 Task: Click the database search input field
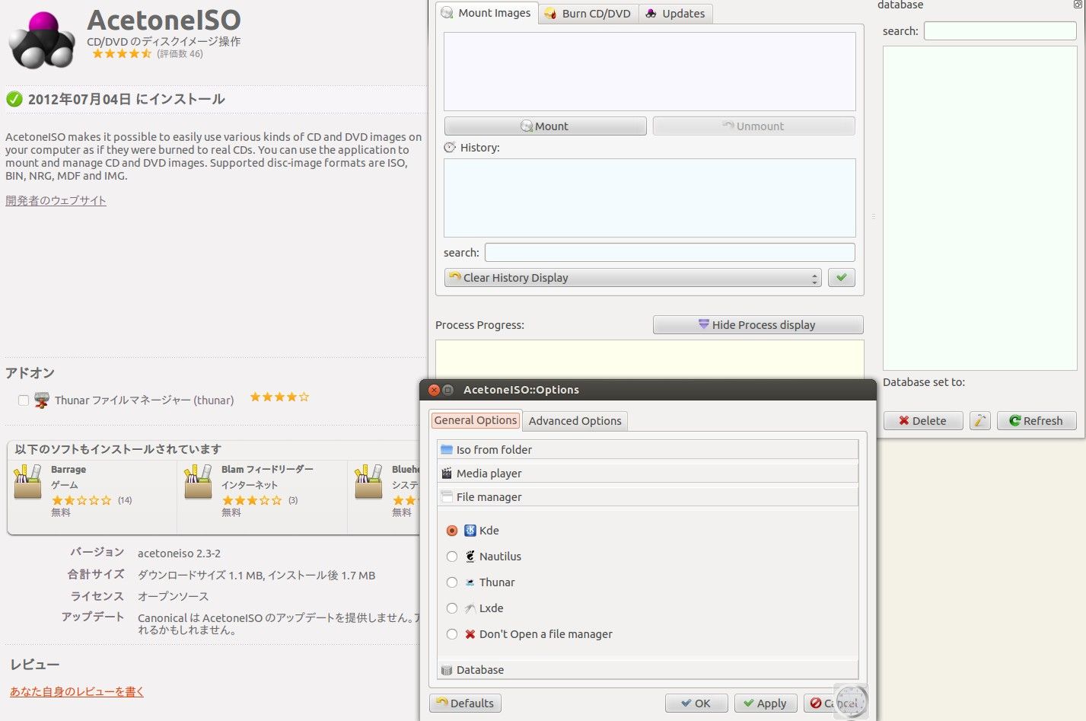click(1000, 31)
